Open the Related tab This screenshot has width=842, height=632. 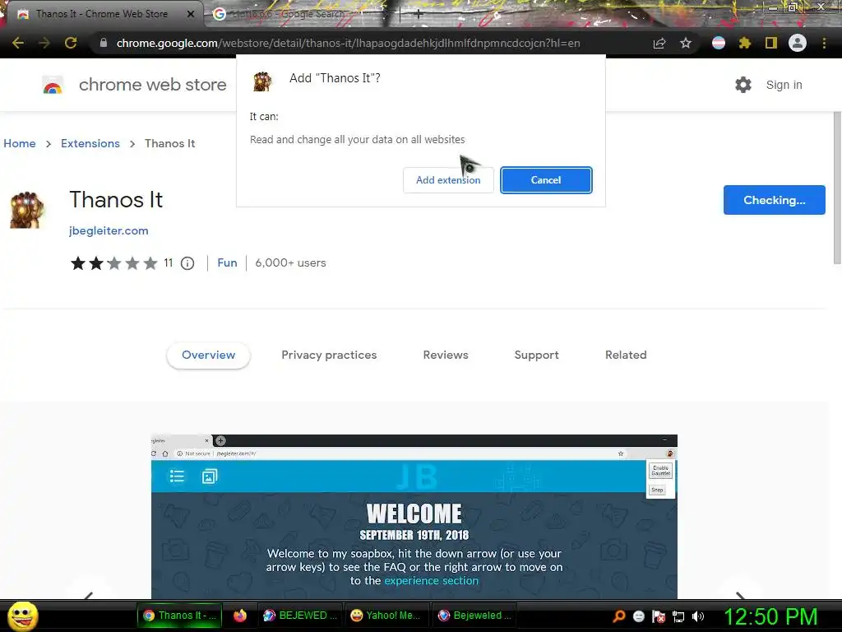pos(626,355)
